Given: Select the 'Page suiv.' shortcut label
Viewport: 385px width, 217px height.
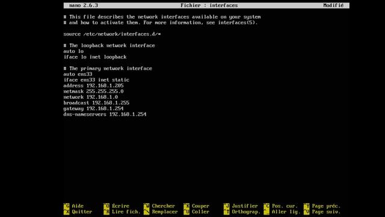Looking at the screenshot, I should click(x=326, y=212).
